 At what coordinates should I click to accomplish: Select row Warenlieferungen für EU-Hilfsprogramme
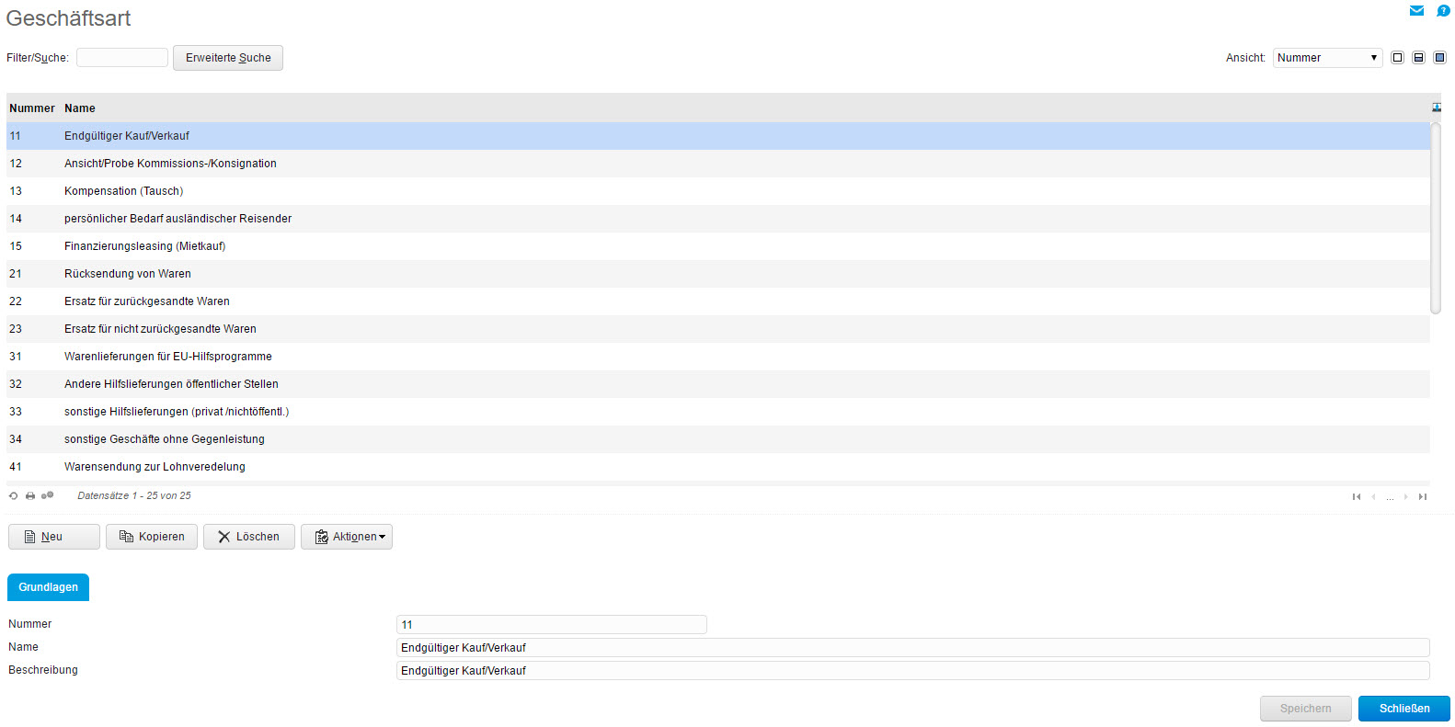[x=718, y=357]
